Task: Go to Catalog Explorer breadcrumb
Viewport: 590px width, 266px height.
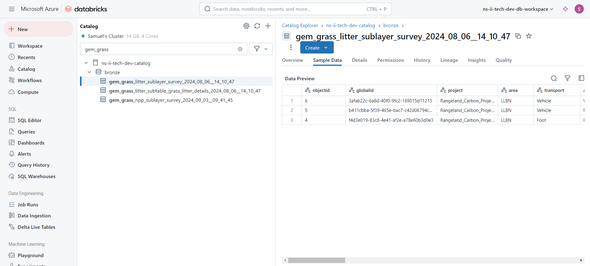Action: (x=300, y=26)
